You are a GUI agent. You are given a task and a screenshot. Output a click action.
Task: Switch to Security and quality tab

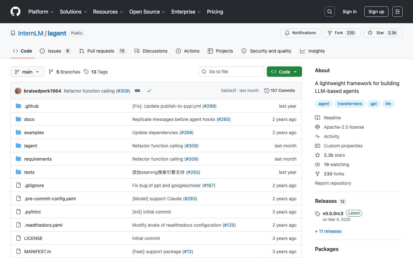(x=267, y=51)
